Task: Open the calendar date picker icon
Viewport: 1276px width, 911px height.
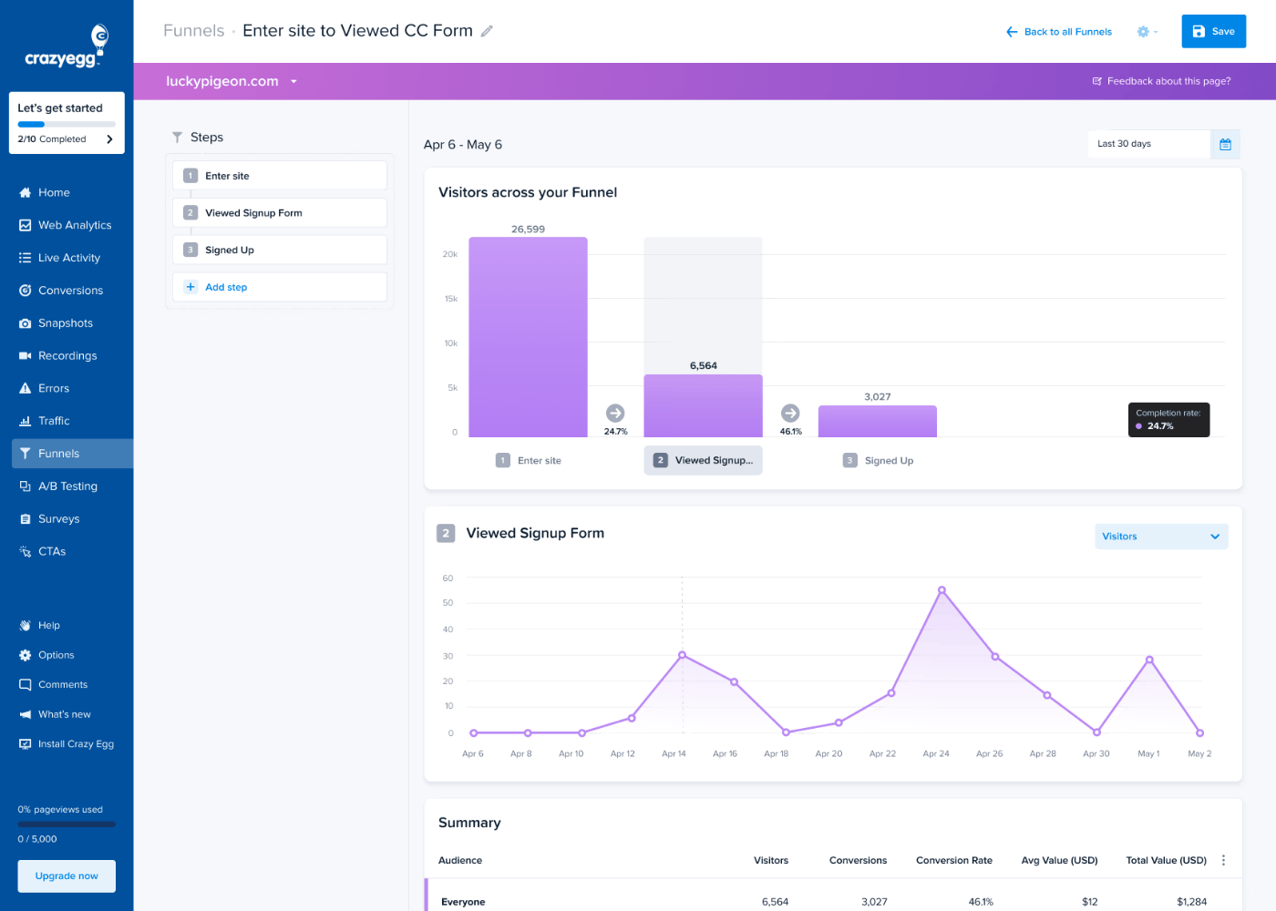Action: click(x=1225, y=143)
